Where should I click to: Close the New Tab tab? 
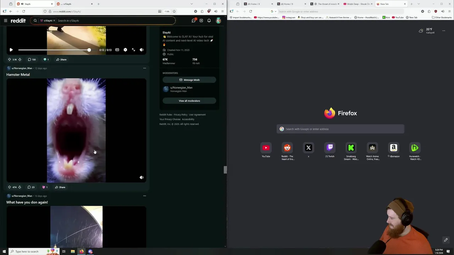coord(405,4)
